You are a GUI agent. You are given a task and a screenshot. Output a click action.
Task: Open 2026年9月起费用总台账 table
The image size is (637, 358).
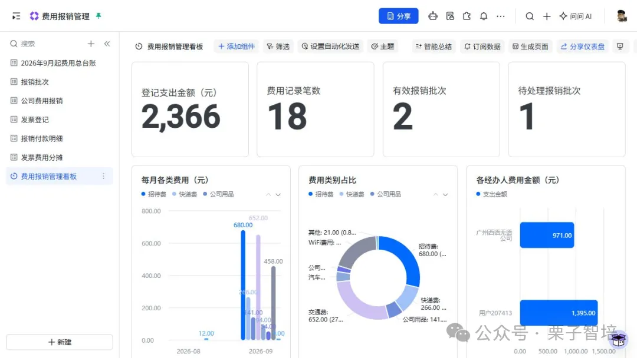(x=60, y=63)
